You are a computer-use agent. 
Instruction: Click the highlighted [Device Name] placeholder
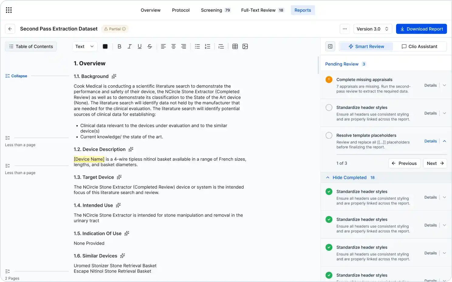(89, 159)
